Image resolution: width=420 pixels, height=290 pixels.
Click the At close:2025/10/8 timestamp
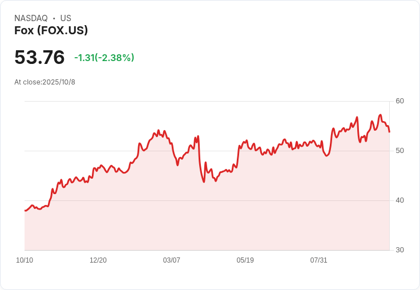pos(45,82)
